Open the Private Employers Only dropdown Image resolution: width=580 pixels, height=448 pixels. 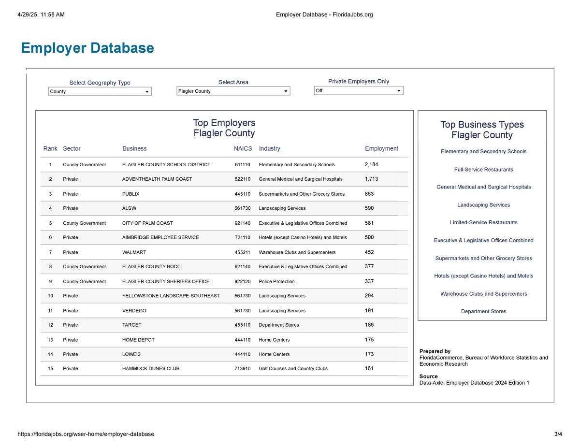(x=358, y=90)
